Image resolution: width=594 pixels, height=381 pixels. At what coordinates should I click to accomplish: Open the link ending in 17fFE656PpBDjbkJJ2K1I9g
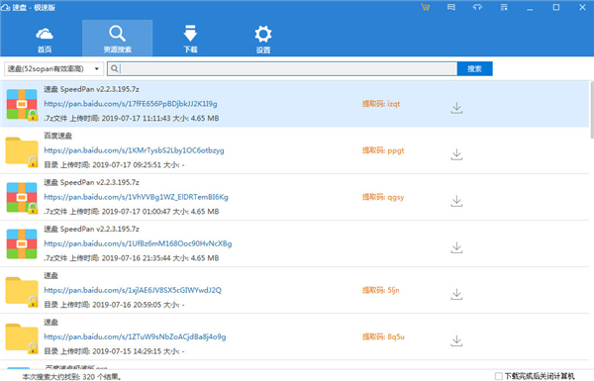point(131,104)
